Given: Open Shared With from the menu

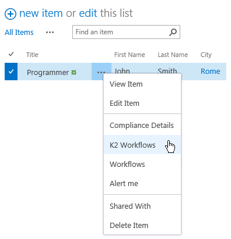Looking at the screenshot, I should coord(142,206).
